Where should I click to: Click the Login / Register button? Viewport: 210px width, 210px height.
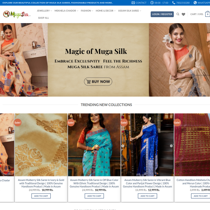pyautogui.click(x=162, y=14)
